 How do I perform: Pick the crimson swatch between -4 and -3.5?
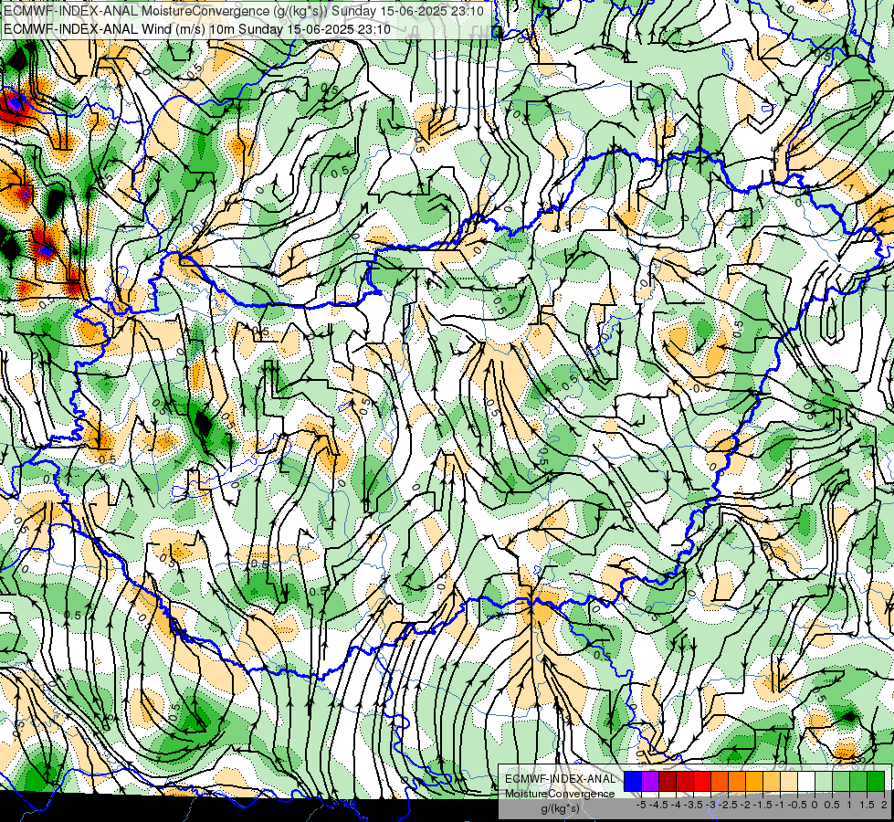click(x=685, y=781)
